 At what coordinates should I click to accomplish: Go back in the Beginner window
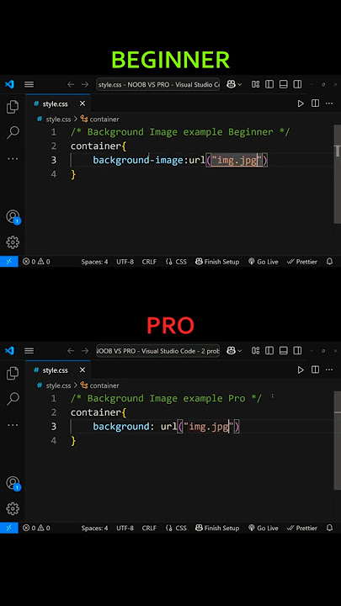[71, 84]
